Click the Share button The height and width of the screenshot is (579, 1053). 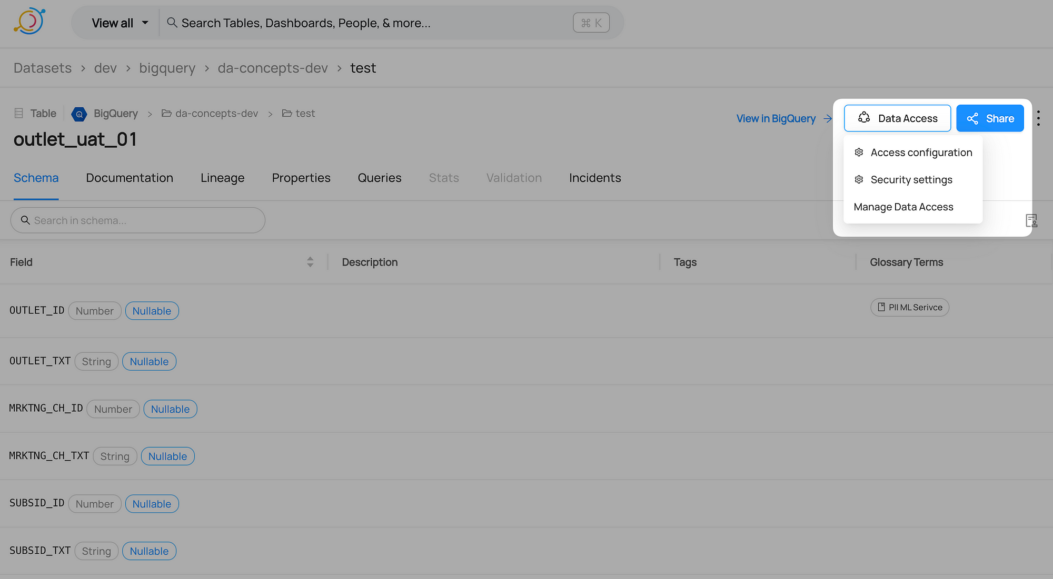[990, 118]
